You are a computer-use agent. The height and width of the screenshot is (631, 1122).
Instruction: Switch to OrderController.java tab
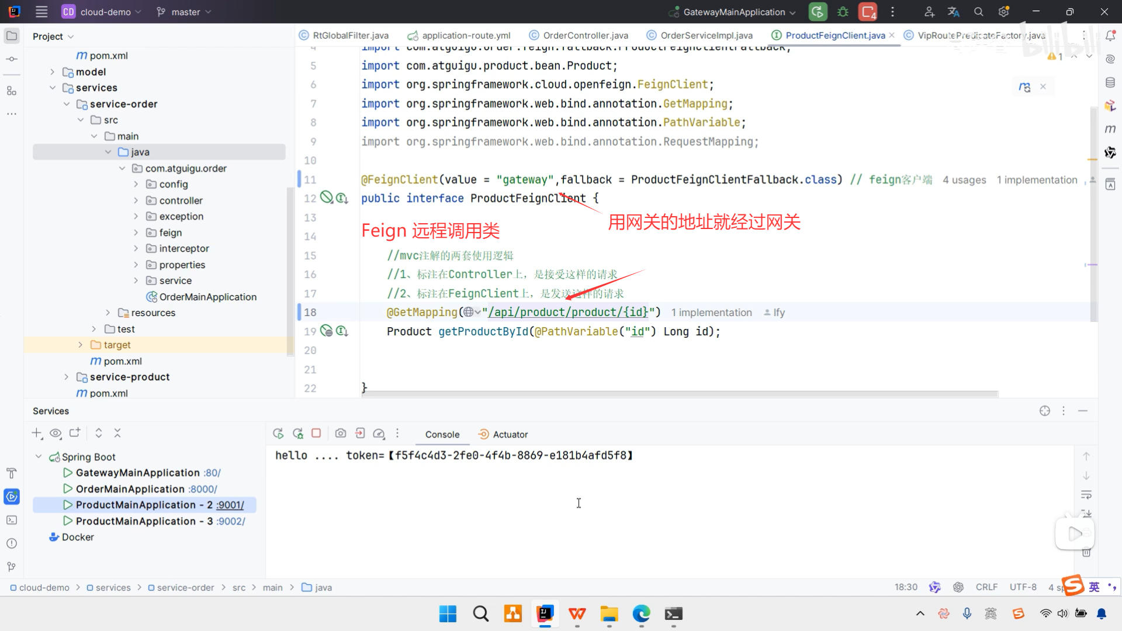pyautogui.click(x=585, y=36)
